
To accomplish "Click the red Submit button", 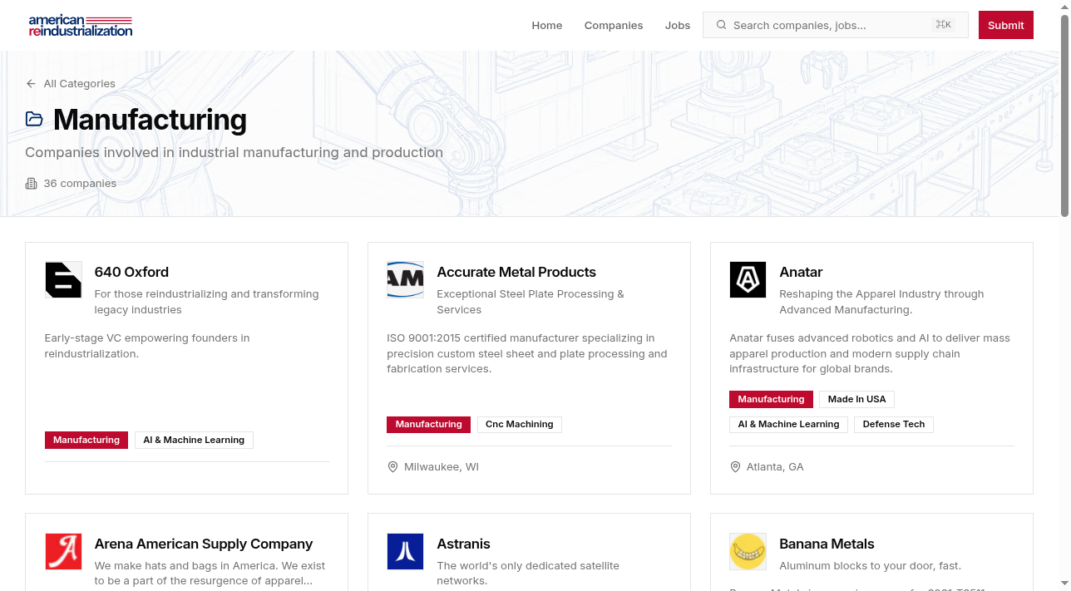I will (1006, 25).
